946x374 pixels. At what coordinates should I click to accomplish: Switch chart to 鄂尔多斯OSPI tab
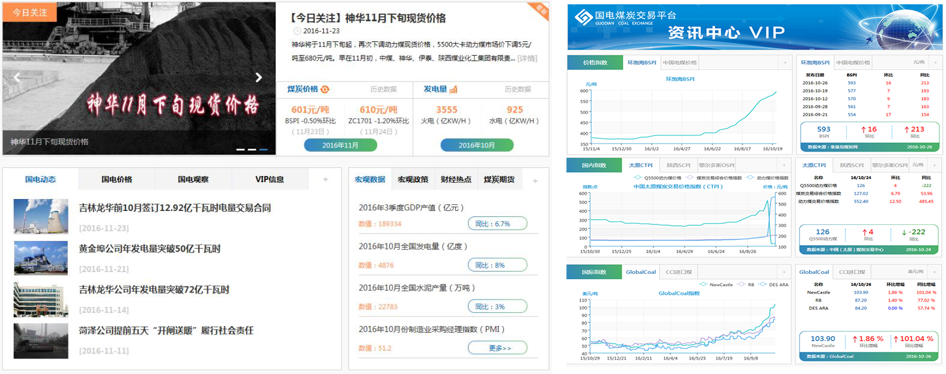click(717, 165)
